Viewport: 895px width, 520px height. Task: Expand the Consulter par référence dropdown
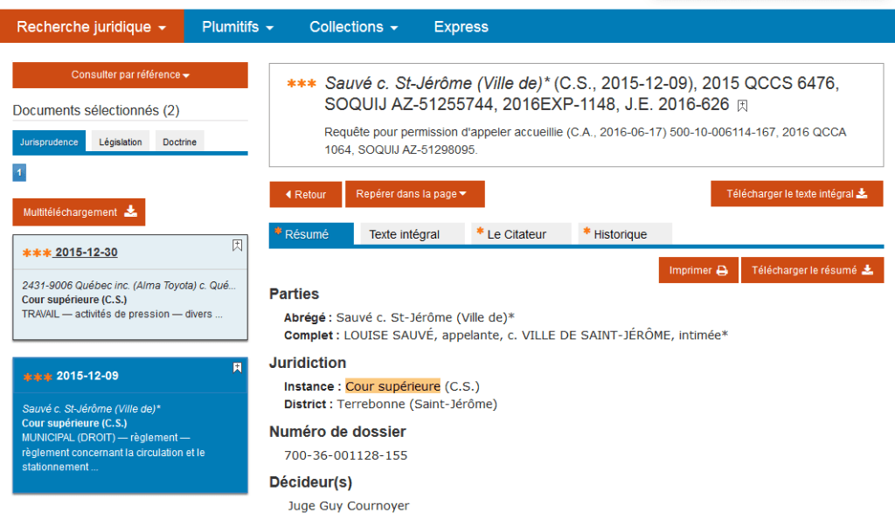[130, 75]
